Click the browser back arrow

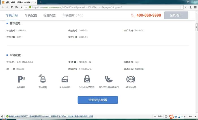[x=3, y=7]
